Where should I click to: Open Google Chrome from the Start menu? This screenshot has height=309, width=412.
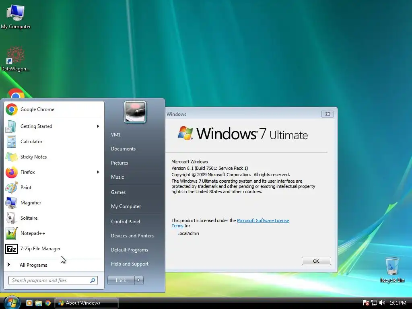point(54,109)
